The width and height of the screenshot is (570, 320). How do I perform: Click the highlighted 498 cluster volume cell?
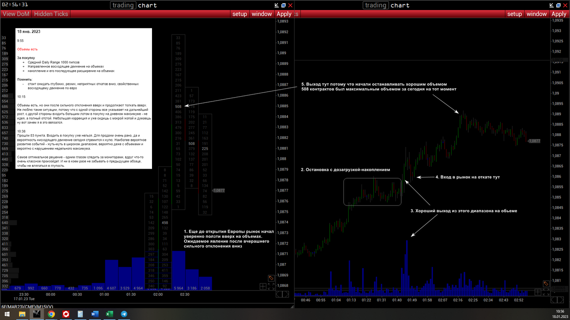point(165,223)
